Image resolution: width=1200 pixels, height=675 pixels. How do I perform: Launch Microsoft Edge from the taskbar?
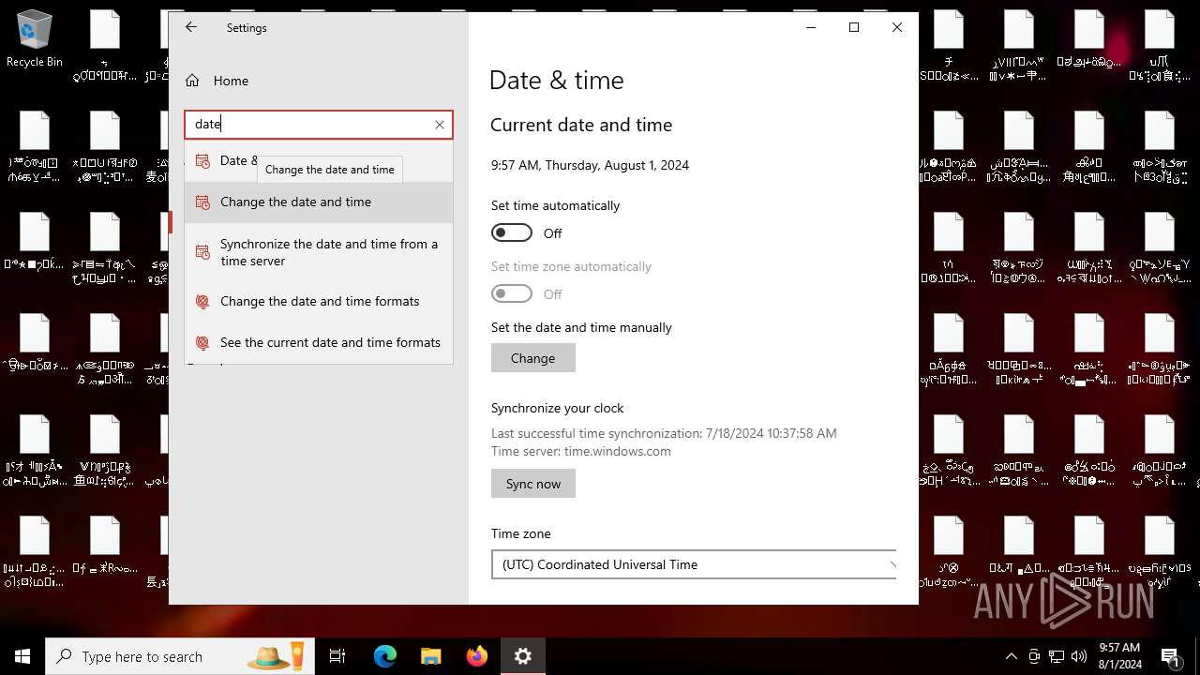[x=385, y=656]
